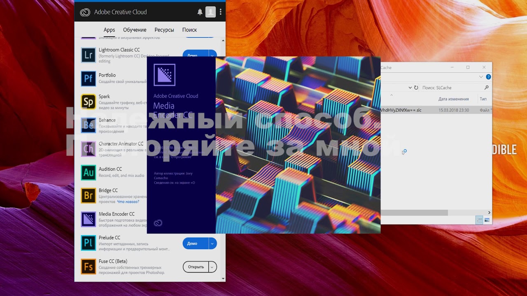Maximize the SLCache Explorer window

[468, 67]
